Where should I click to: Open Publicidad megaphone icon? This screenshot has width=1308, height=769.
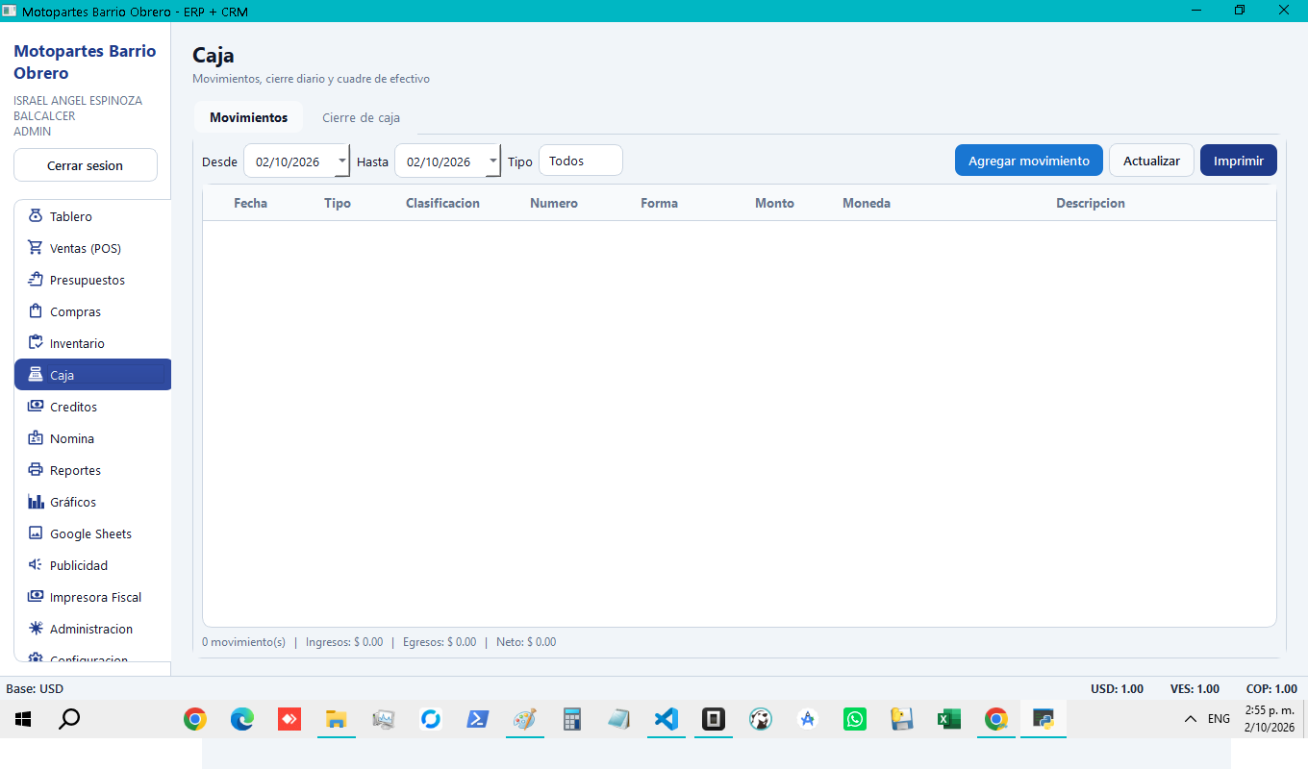click(36, 565)
